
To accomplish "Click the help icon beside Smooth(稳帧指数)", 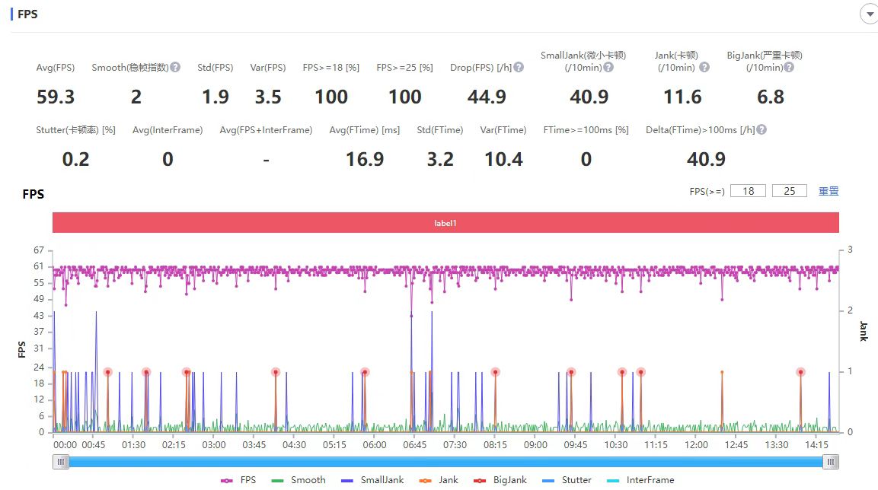I will pos(175,67).
